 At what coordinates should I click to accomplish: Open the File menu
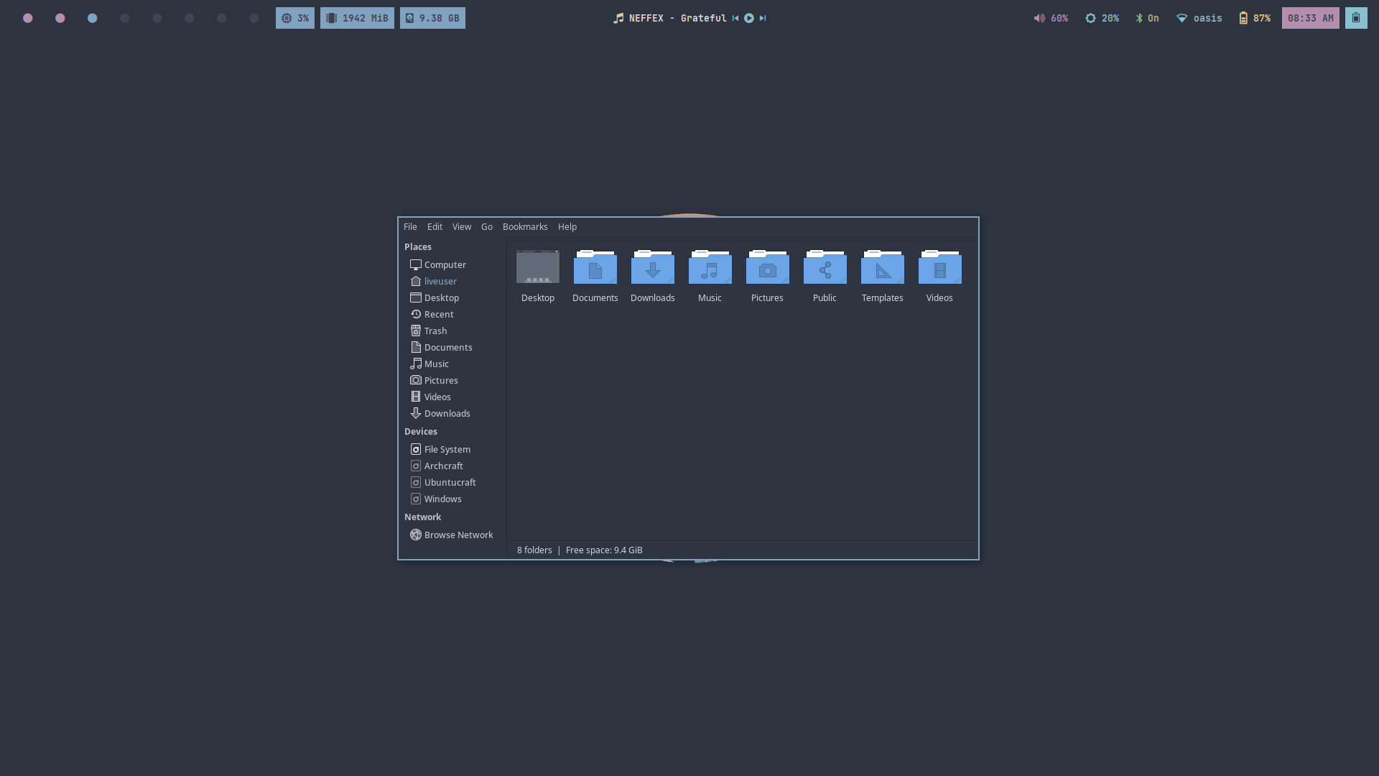coord(410,227)
